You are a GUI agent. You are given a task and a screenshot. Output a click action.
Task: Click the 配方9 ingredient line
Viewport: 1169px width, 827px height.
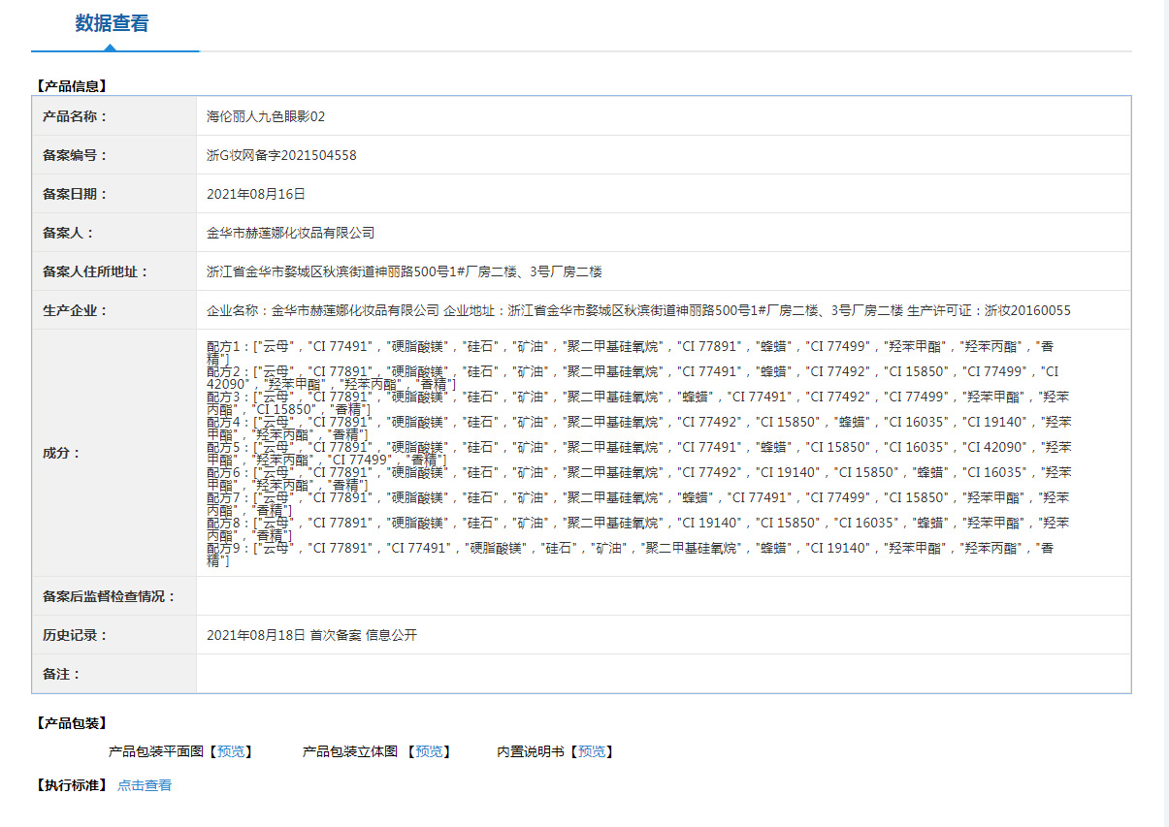(x=632, y=554)
